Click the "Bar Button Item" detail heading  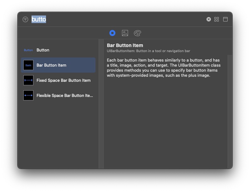click(125, 45)
